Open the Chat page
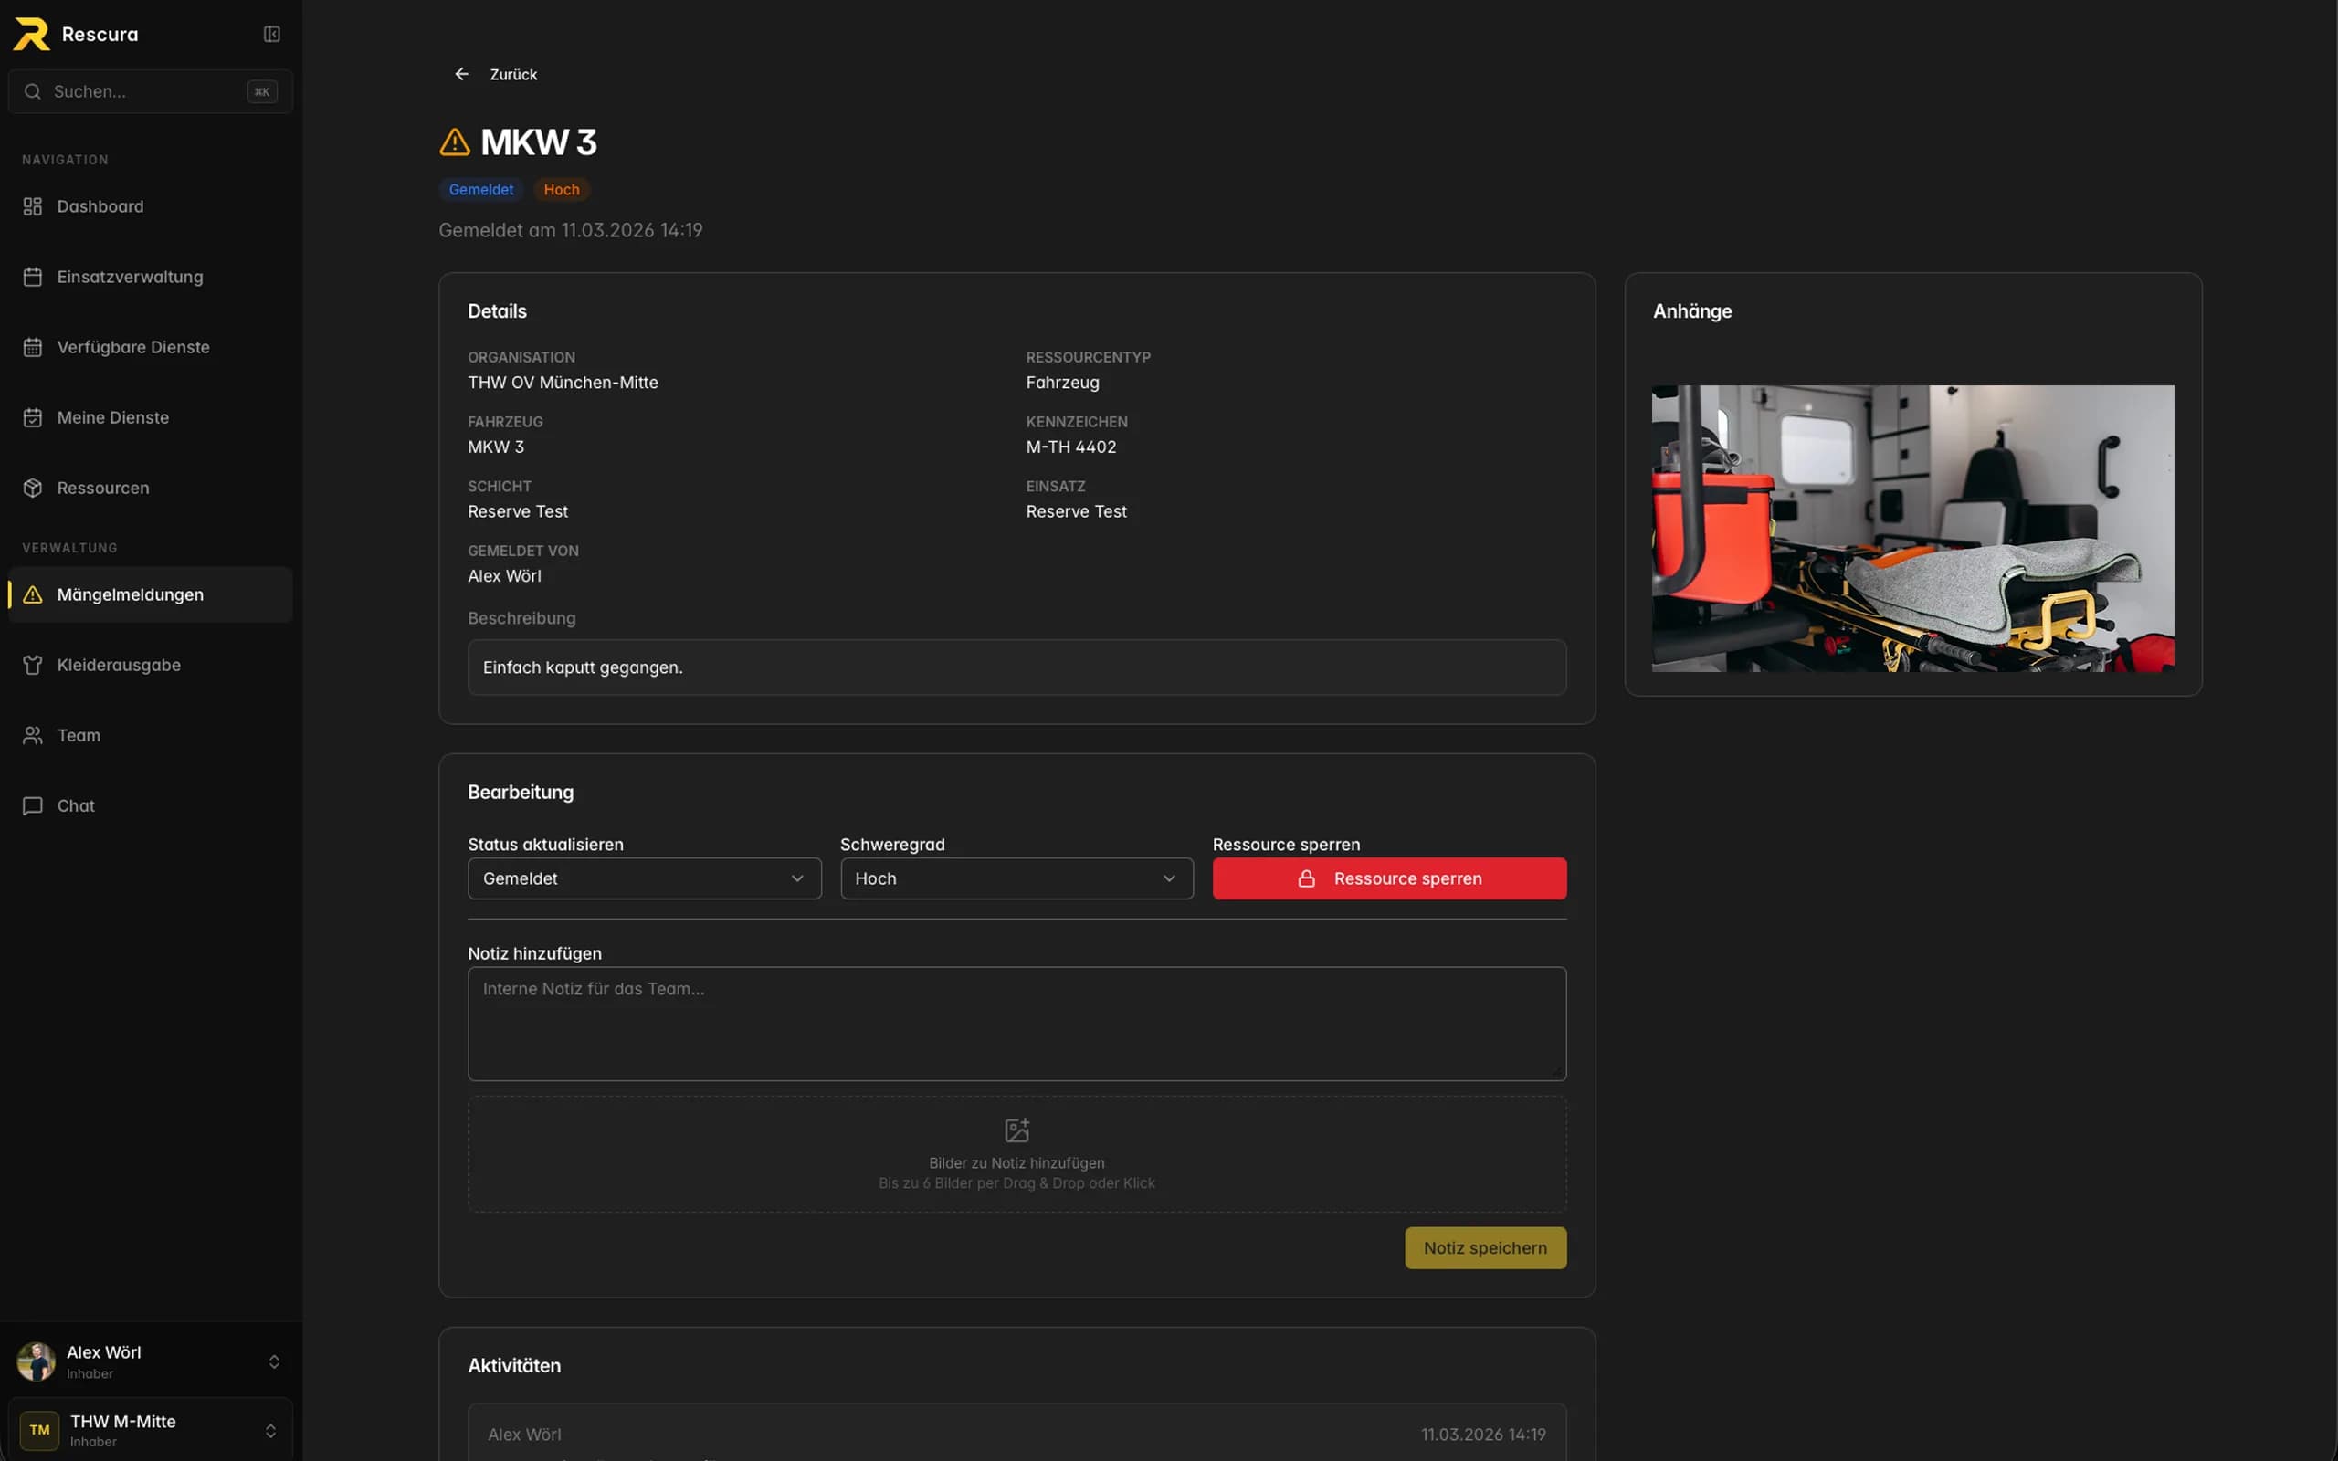Image resolution: width=2338 pixels, height=1461 pixels. coord(150,806)
